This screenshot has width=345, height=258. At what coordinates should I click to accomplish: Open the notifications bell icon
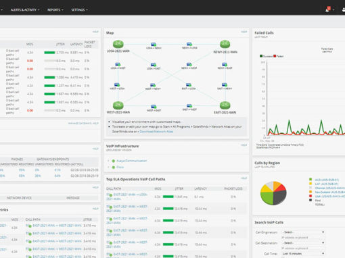tap(327, 9)
